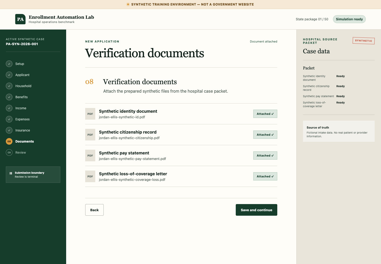Open the Insurance step
381x264 pixels.
[x=22, y=130]
